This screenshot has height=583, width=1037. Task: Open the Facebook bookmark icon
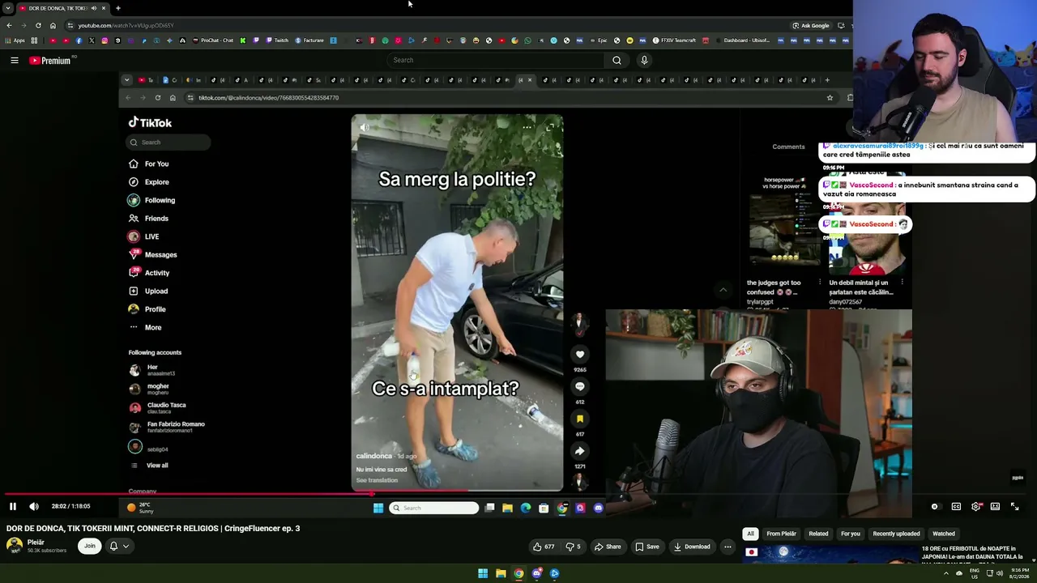pos(79,40)
